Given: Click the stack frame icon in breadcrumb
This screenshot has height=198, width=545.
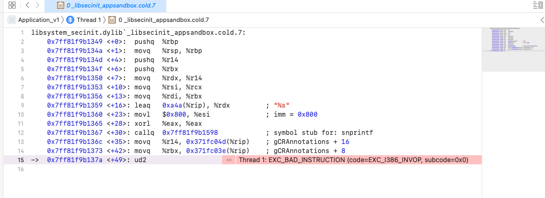Looking at the screenshot, I should (112, 20).
